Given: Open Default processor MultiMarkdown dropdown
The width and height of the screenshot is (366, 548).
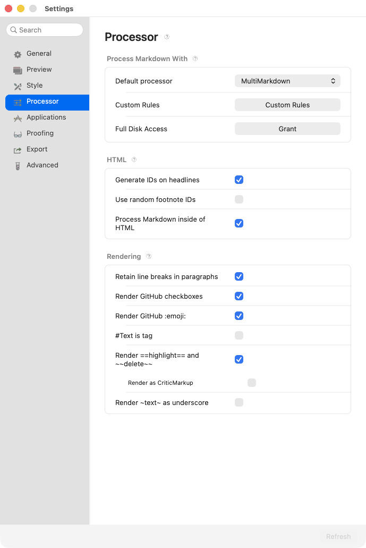Looking at the screenshot, I should coord(287,81).
